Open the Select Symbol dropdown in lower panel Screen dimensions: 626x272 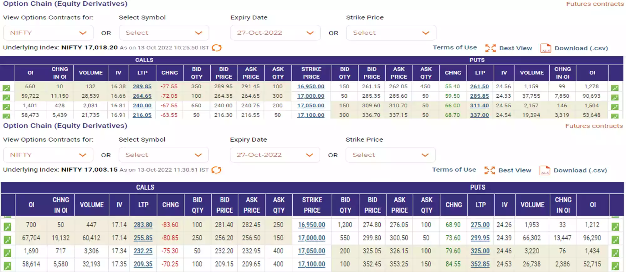(x=163, y=155)
